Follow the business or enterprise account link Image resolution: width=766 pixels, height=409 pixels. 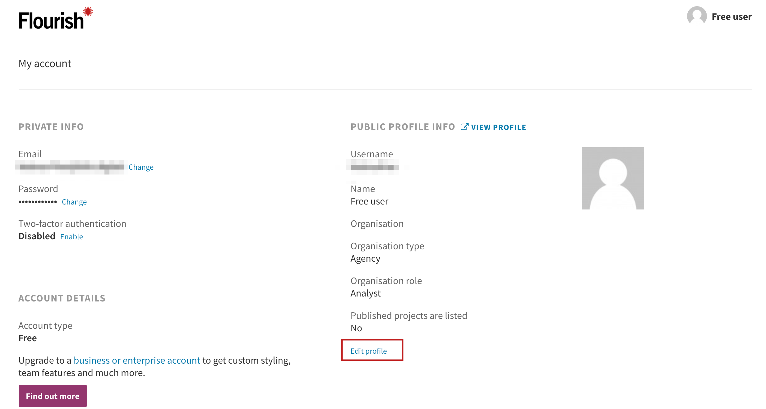[137, 360]
